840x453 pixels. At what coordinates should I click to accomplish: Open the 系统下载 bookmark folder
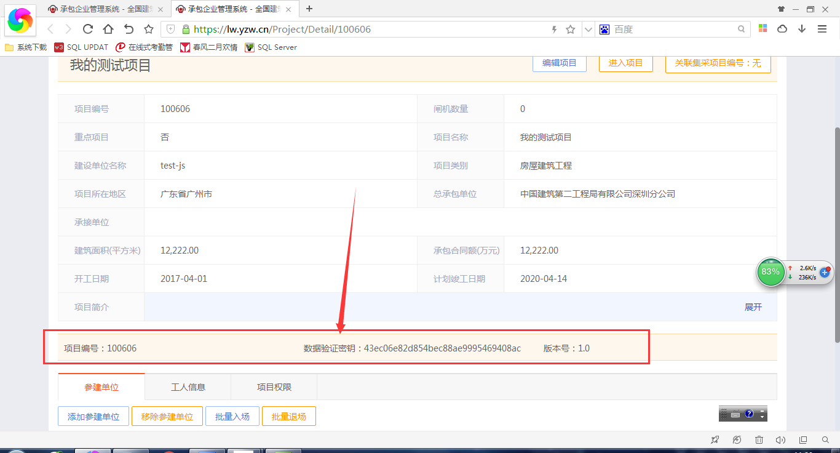[x=26, y=47]
